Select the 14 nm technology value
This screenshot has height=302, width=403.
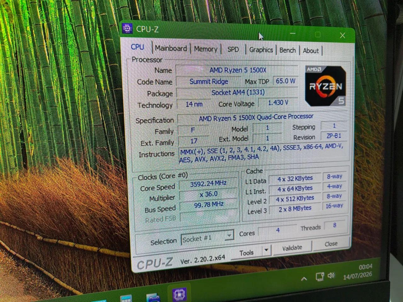[x=194, y=104]
